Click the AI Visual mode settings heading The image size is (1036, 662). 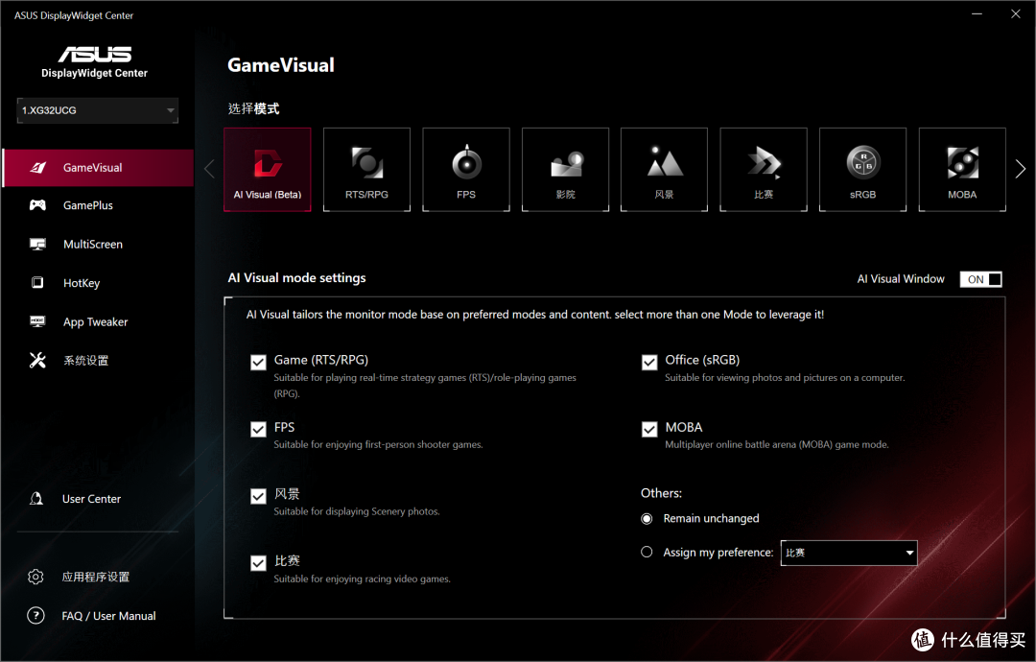coord(296,278)
